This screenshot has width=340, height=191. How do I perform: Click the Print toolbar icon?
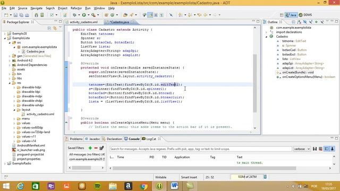(x=27, y=15)
